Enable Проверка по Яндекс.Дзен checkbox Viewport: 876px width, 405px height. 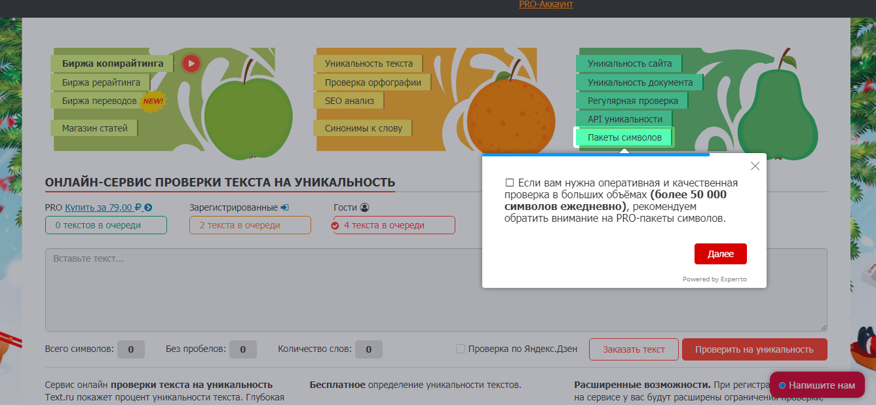[x=461, y=349]
